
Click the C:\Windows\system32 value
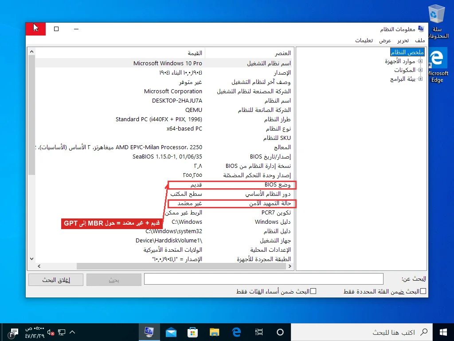(174, 231)
